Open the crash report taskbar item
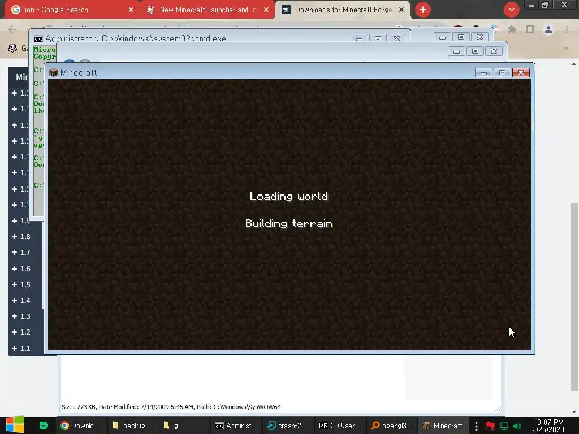Viewport: 579px width, 434px height. [x=288, y=426]
